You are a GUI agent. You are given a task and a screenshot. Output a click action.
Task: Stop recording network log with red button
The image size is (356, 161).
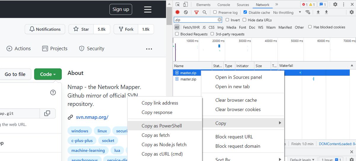tap(177, 12)
